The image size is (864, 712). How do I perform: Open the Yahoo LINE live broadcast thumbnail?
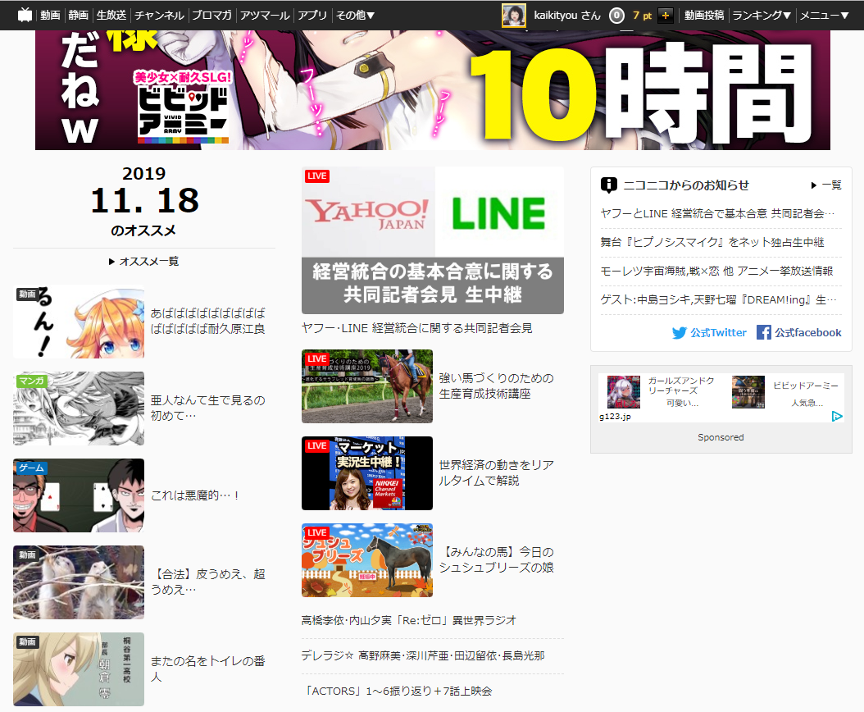(x=433, y=240)
